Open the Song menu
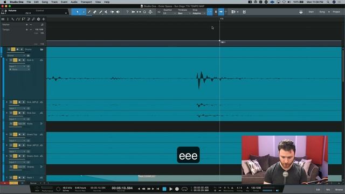This screenshot has width=345, height=194. pos(45,2)
